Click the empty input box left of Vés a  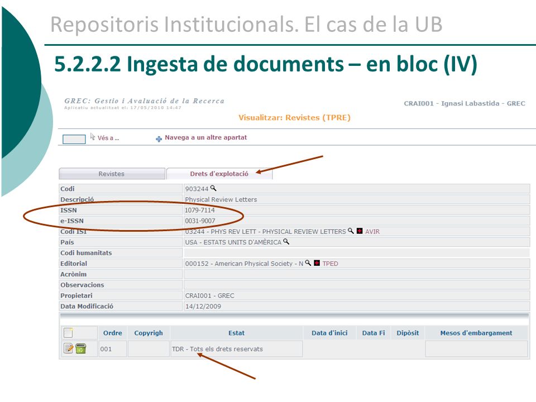click(74, 139)
